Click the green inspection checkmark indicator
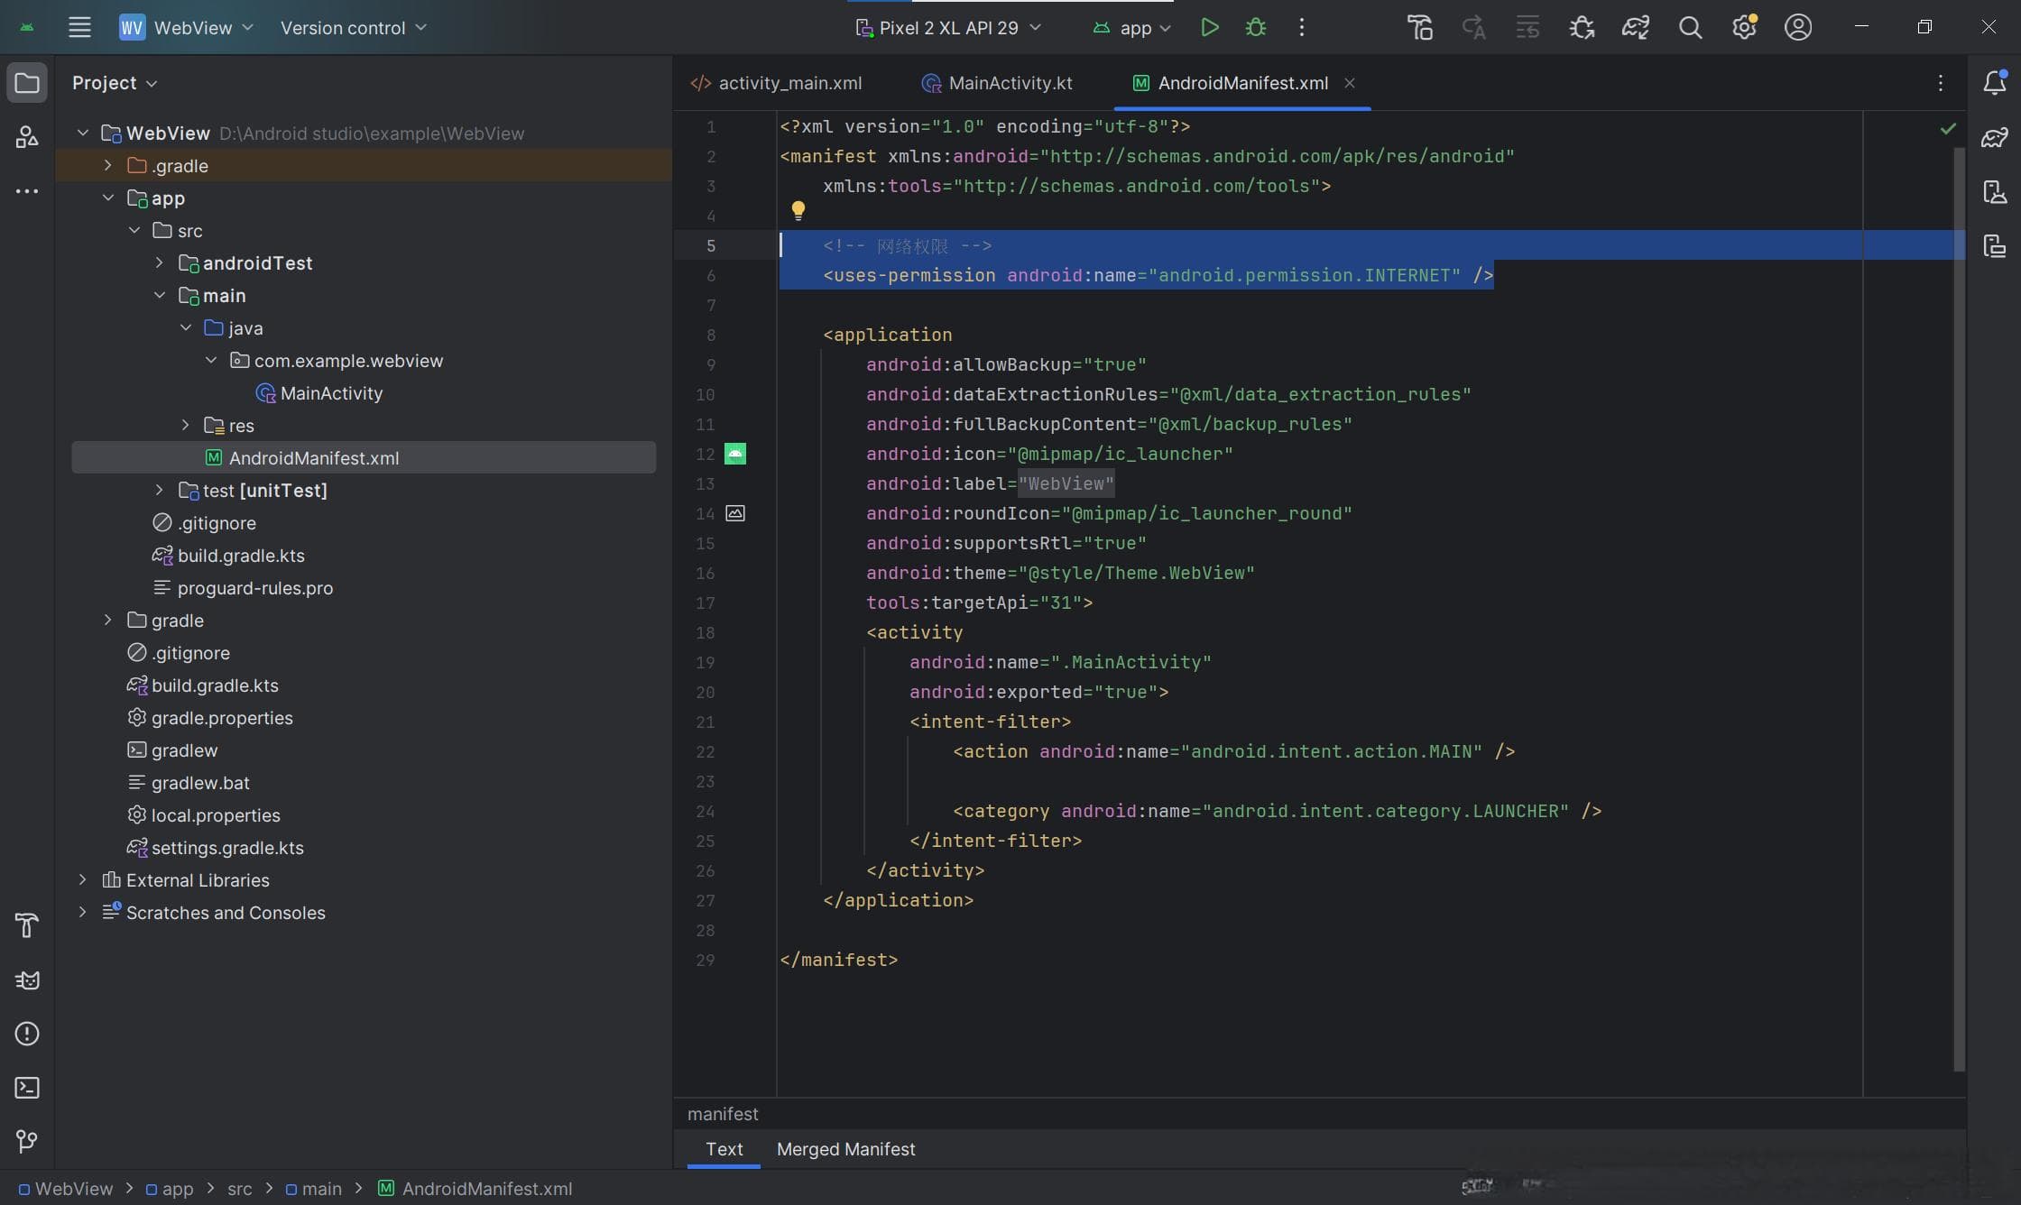2021x1205 pixels. (x=1948, y=128)
